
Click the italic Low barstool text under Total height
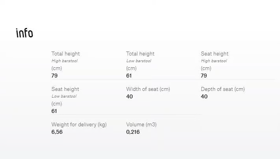[x=139, y=61]
